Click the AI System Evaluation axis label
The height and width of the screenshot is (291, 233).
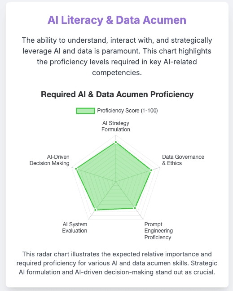75,227
